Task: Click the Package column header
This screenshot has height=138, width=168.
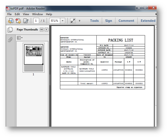Action: click(118, 62)
